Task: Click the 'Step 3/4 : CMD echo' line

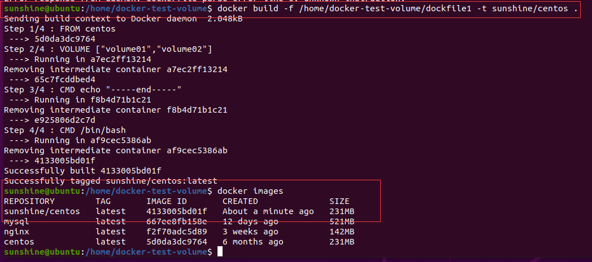Action: tap(93, 90)
